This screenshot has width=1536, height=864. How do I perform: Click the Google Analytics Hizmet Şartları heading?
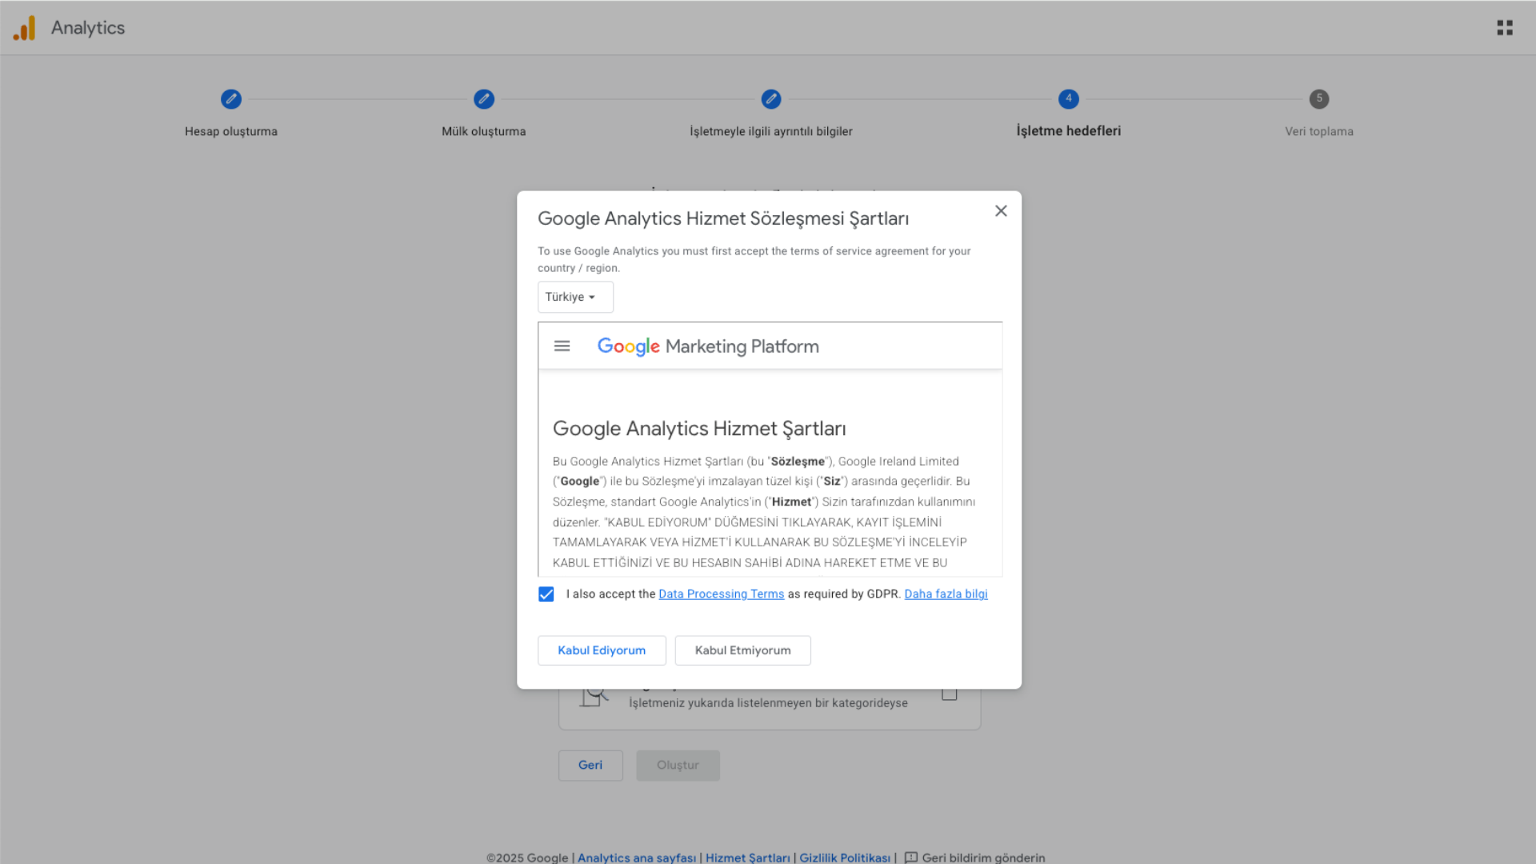pyautogui.click(x=699, y=429)
